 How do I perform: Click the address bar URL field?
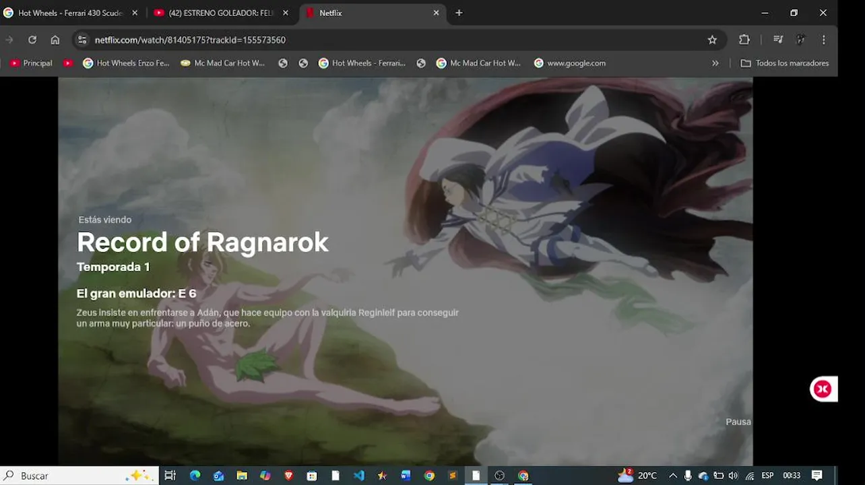coord(397,40)
